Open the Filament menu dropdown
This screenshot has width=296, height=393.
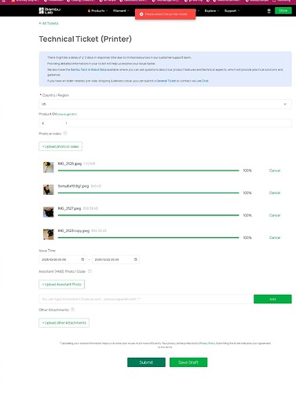(x=121, y=11)
